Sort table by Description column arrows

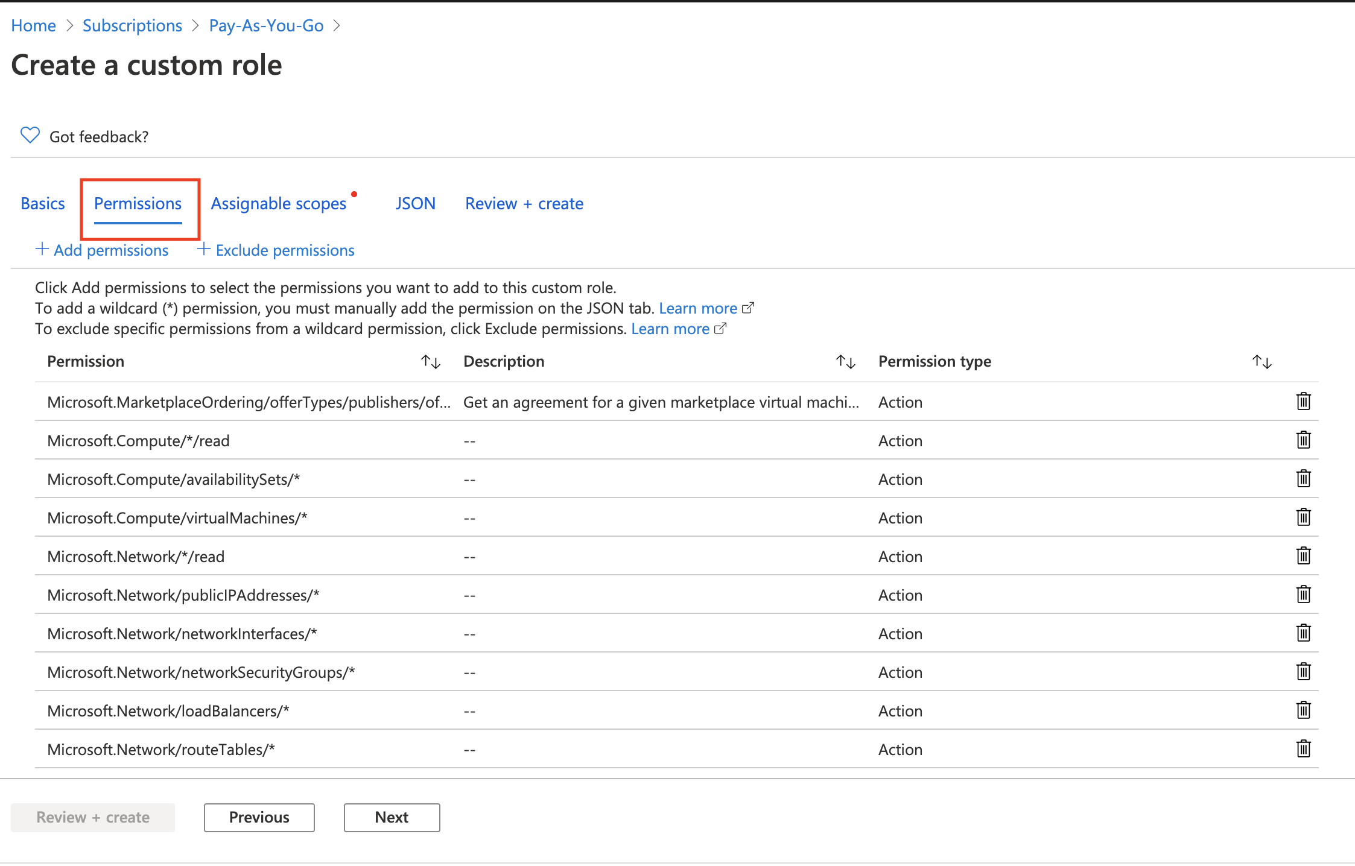pyautogui.click(x=846, y=362)
